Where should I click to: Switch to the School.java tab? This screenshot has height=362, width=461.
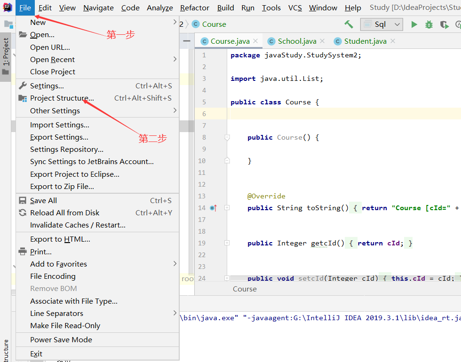(x=297, y=41)
